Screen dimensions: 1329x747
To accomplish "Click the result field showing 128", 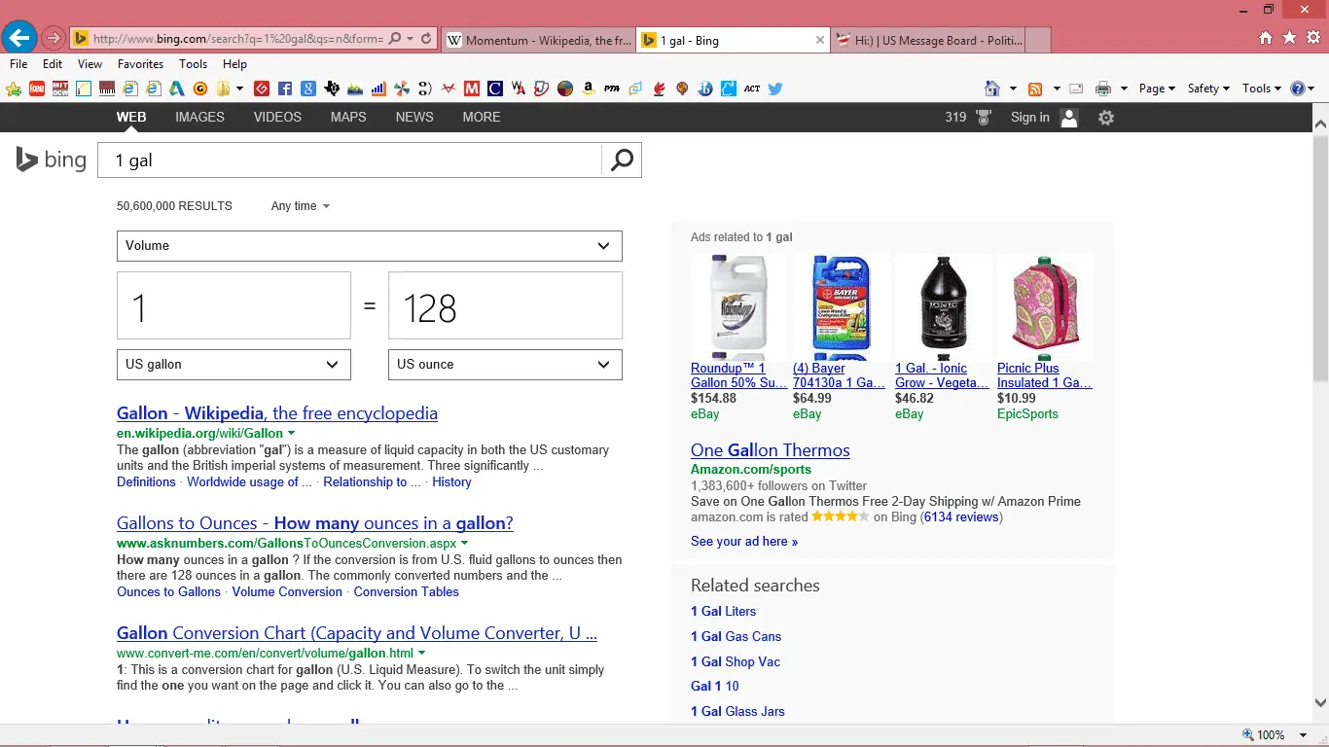I will (505, 305).
